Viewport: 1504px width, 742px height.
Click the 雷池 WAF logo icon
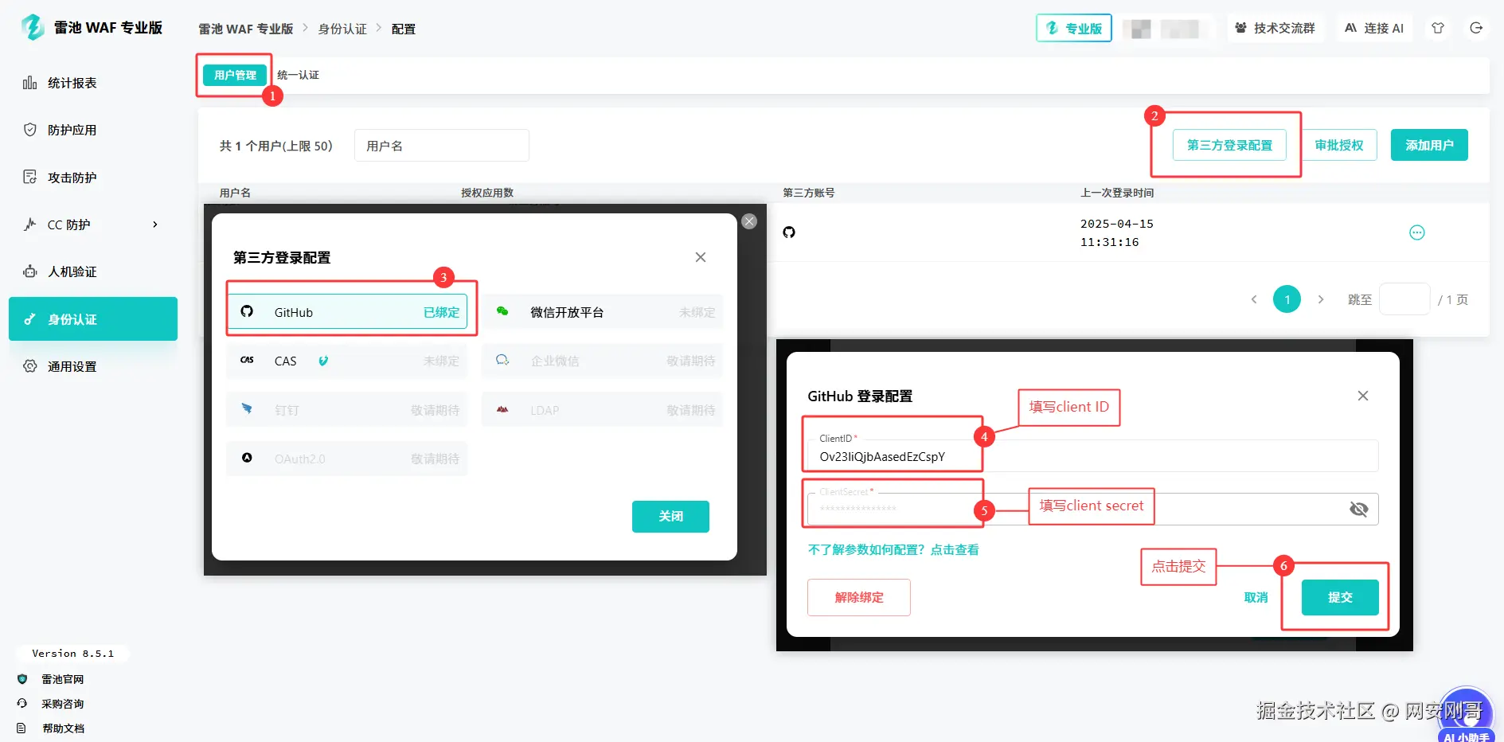33,27
